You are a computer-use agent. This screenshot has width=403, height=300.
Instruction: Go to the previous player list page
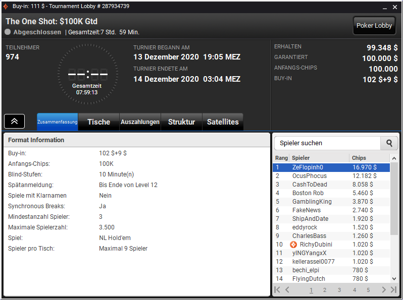coord(287,290)
